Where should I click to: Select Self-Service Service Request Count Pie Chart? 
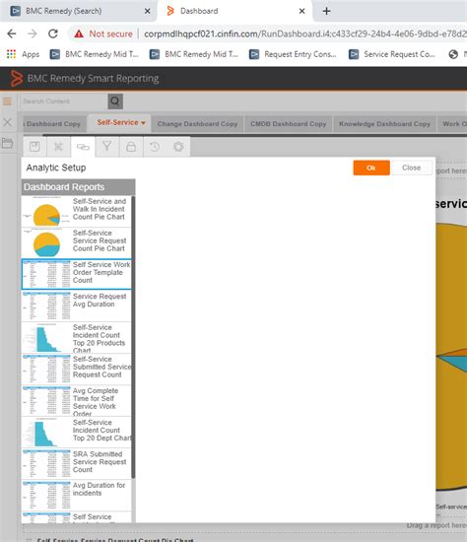[77, 243]
